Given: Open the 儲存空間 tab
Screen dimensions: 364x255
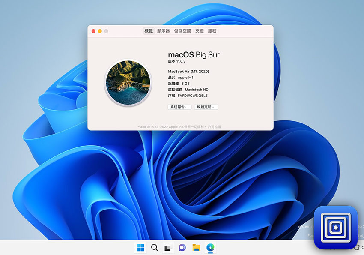Looking at the screenshot, I should (182, 31).
